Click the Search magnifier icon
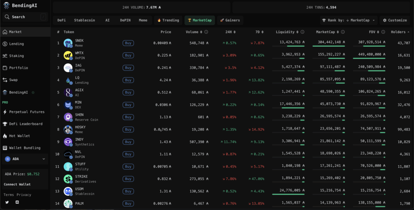414x210 pixels. tap(7, 17)
